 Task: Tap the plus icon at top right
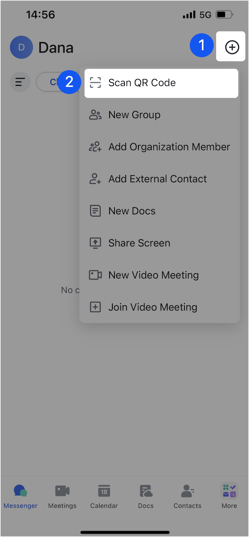(232, 47)
